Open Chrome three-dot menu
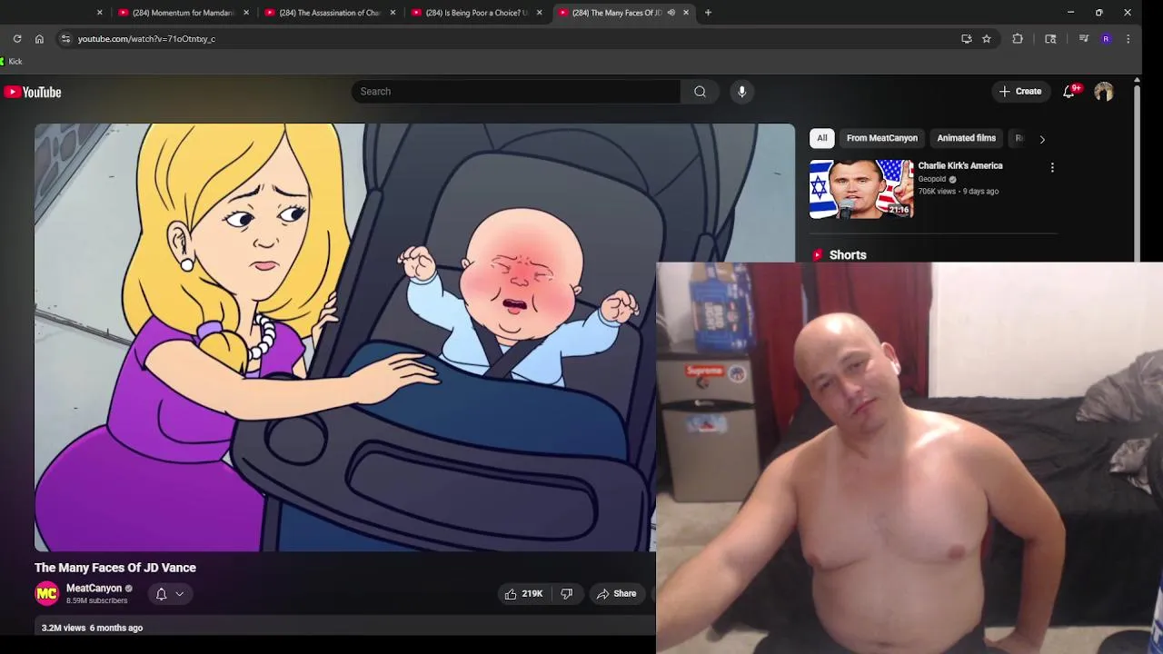Screen dimensions: 1163x654 pos(1128,39)
